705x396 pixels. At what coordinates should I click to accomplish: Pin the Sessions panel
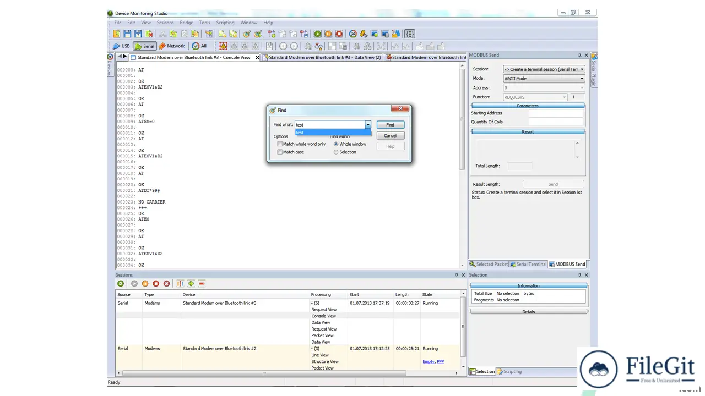pyautogui.click(x=457, y=275)
